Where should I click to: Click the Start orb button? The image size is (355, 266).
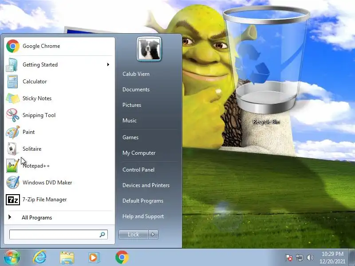[x=12, y=258]
